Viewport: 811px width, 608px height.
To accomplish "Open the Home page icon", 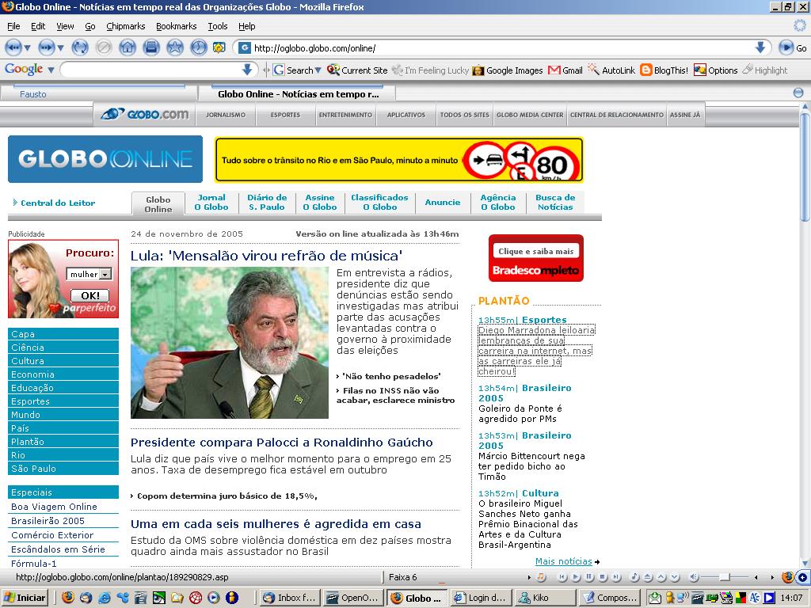I will (128, 47).
